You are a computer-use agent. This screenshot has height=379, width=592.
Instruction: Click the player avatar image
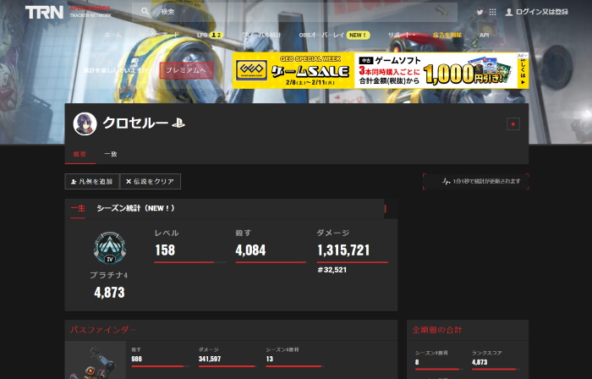tap(85, 124)
